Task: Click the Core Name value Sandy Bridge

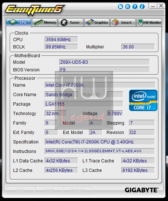Action: click(x=61, y=94)
